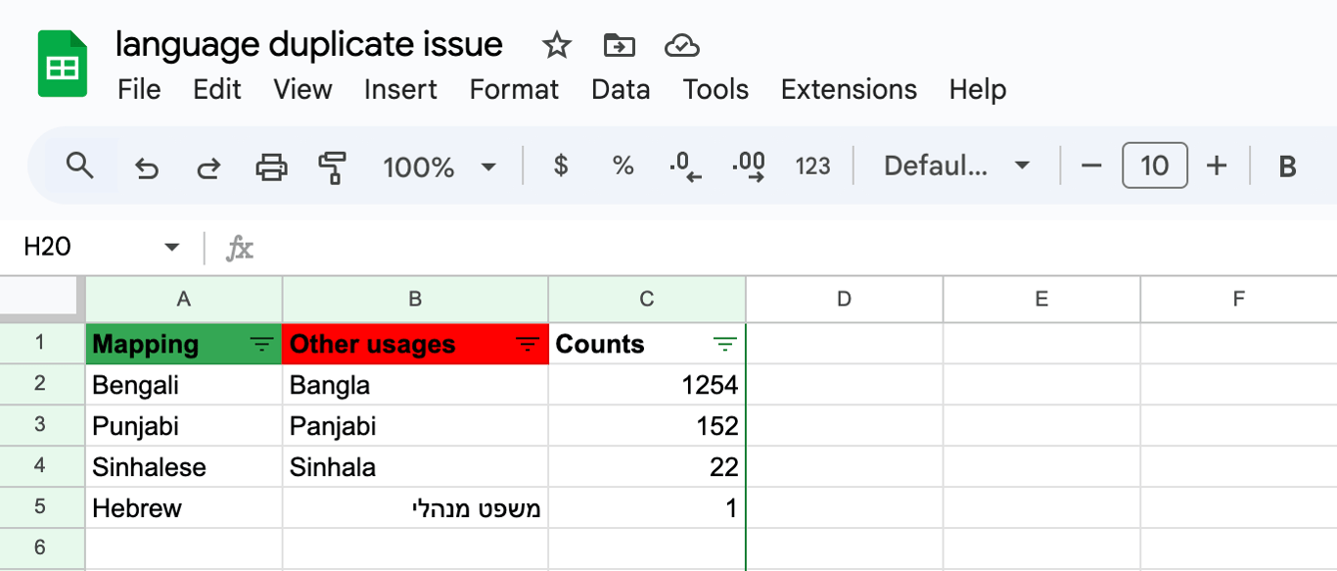This screenshot has height=571, width=1337.
Task: Select column E header
Action: 1041,300
